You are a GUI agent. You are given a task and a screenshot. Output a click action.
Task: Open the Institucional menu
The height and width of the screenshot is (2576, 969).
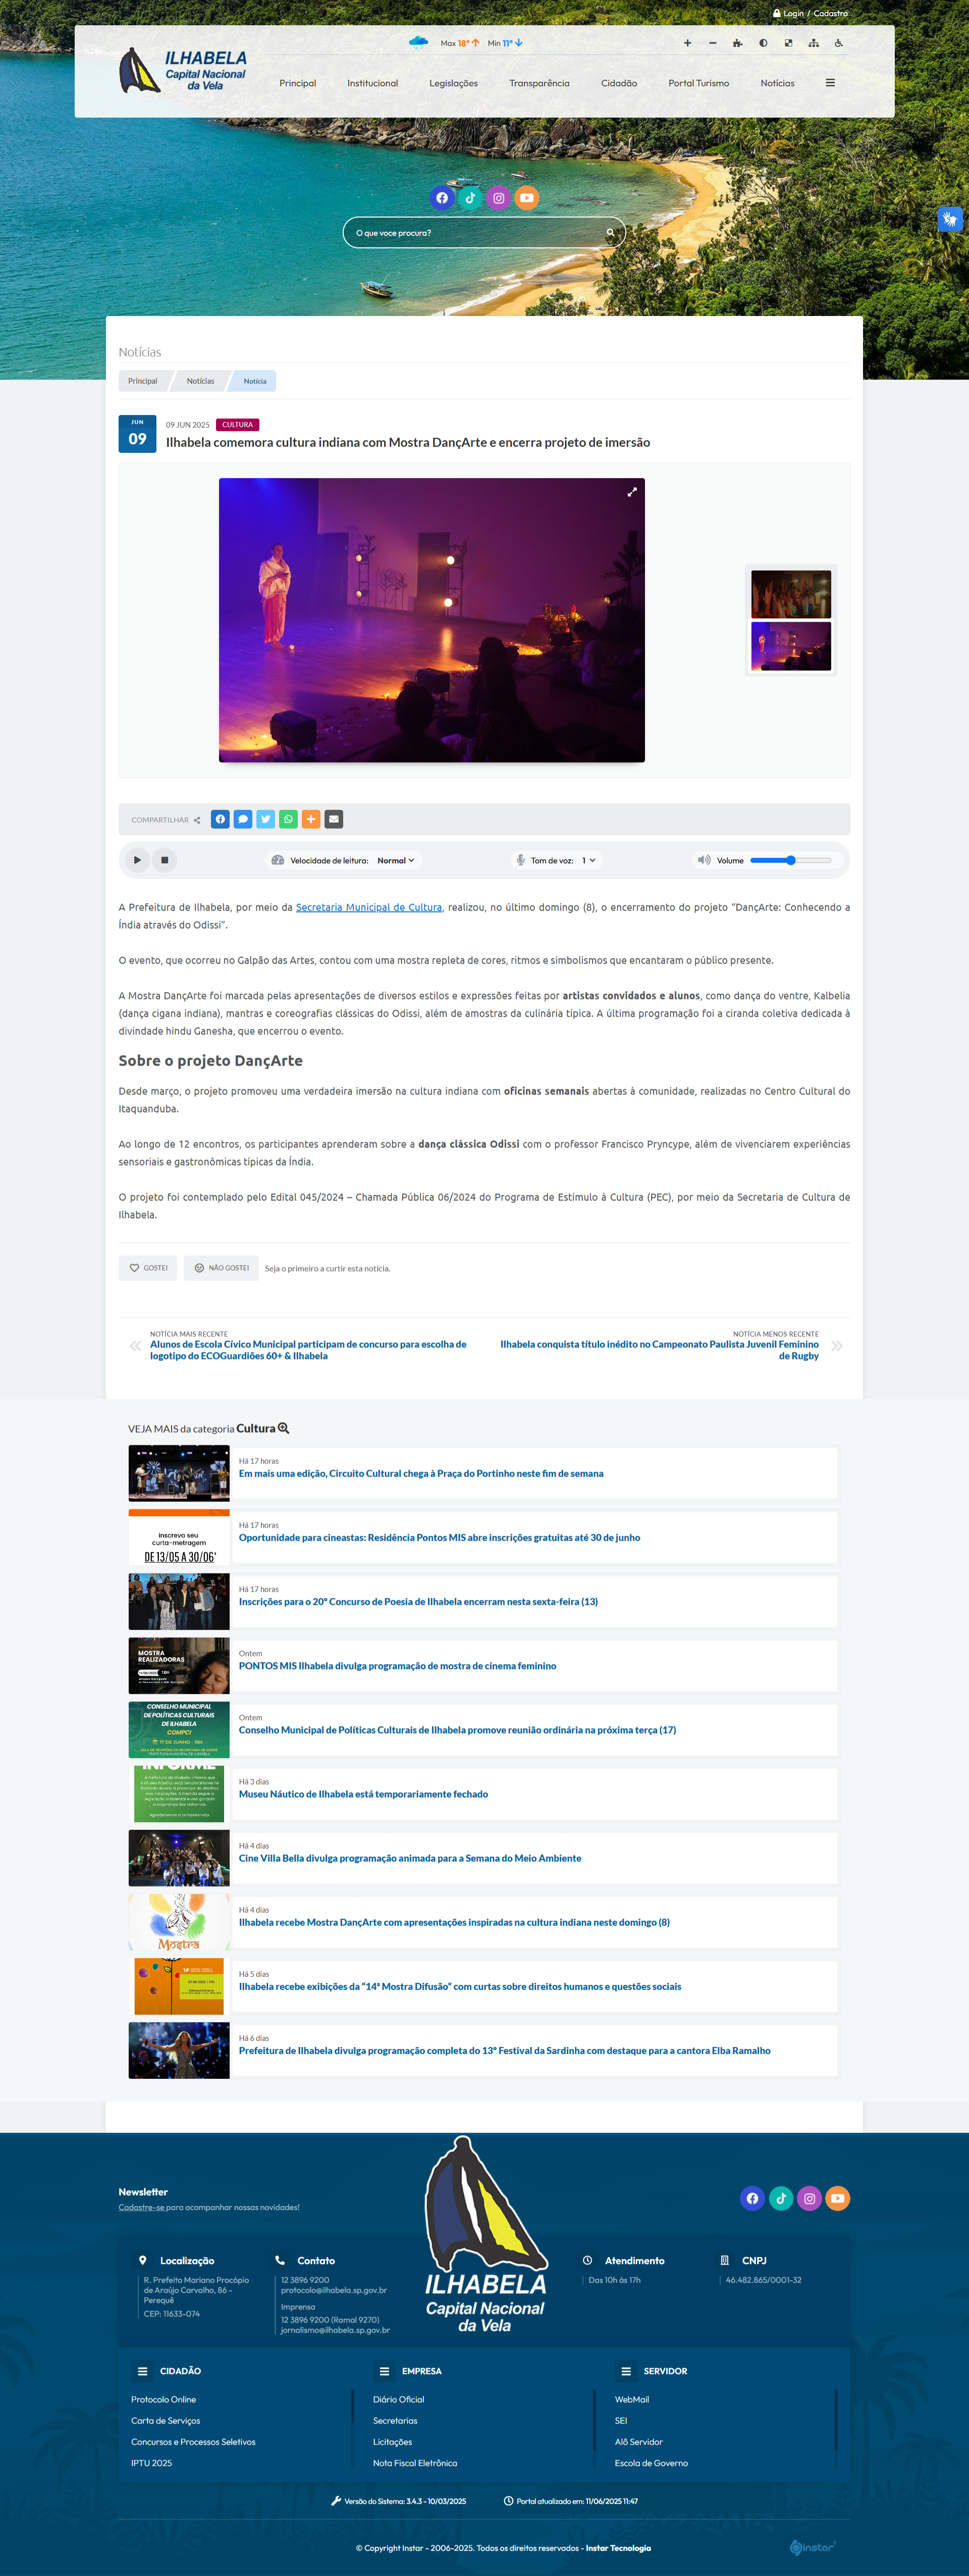373,83
